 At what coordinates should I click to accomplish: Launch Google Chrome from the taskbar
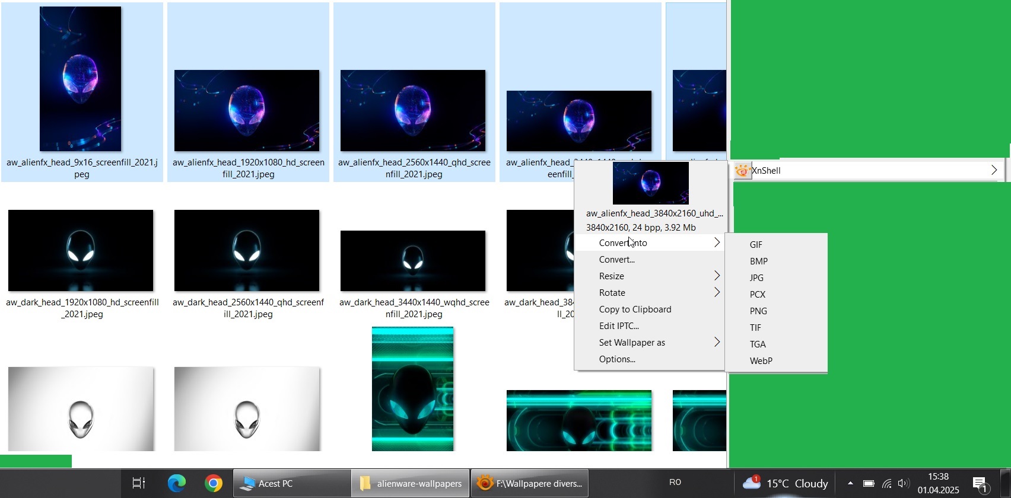[x=214, y=483]
